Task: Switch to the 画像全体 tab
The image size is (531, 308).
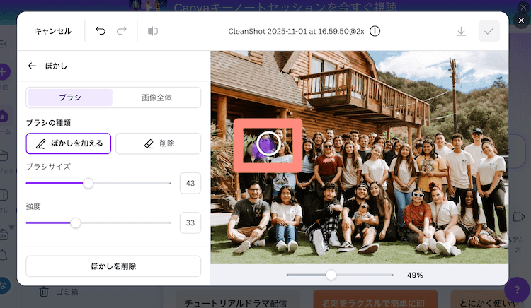Action: 156,97
